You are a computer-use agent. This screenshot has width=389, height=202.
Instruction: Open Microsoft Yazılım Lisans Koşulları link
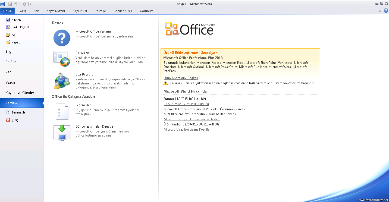(x=187, y=130)
